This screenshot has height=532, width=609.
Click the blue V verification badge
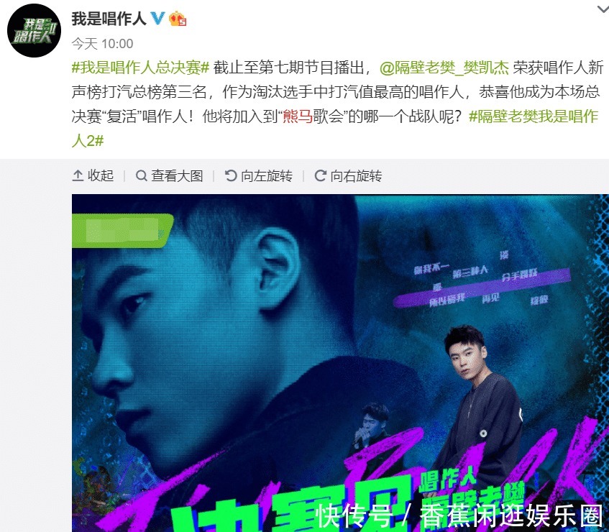pyautogui.click(x=157, y=18)
